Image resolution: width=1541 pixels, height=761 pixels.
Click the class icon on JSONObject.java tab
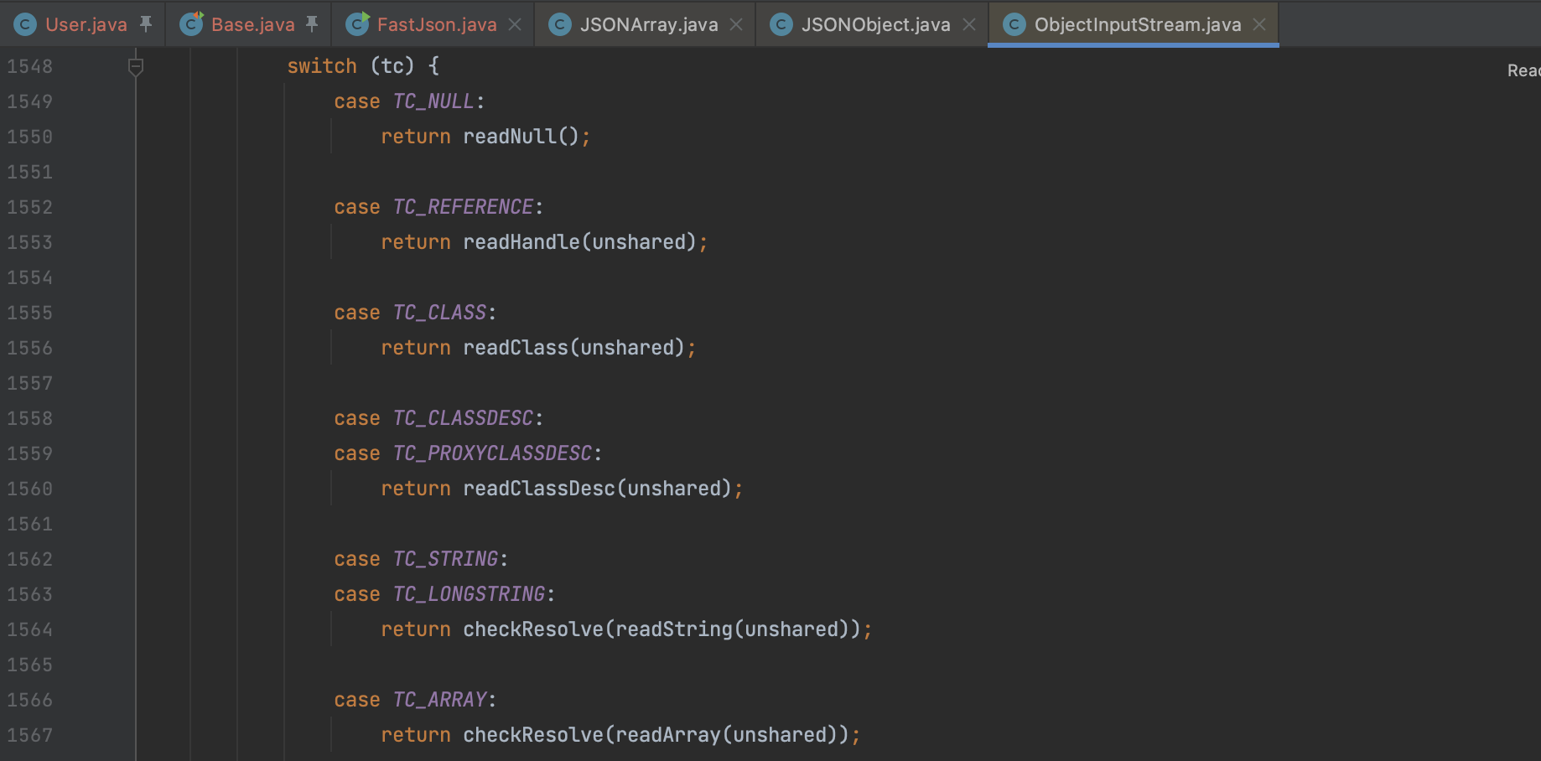click(x=781, y=24)
